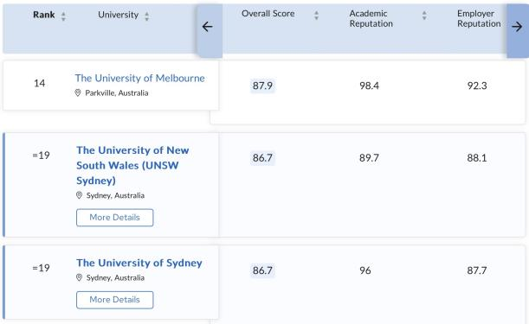This screenshot has height=324, width=529.
Task: Open The University of New South Wales link
Action: (x=132, y=165)
